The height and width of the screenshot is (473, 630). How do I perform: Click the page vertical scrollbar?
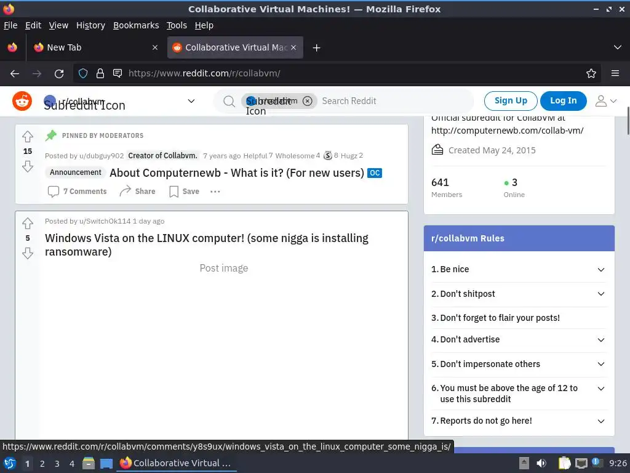[628, 121]
